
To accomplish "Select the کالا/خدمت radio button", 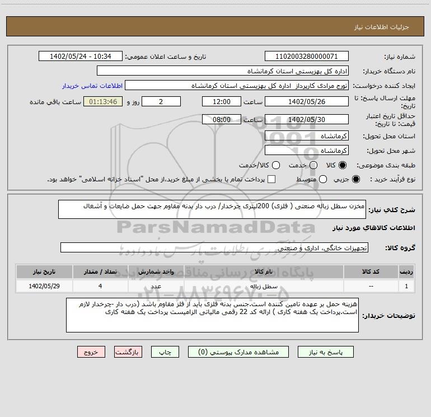I will (x=276, y=165).
